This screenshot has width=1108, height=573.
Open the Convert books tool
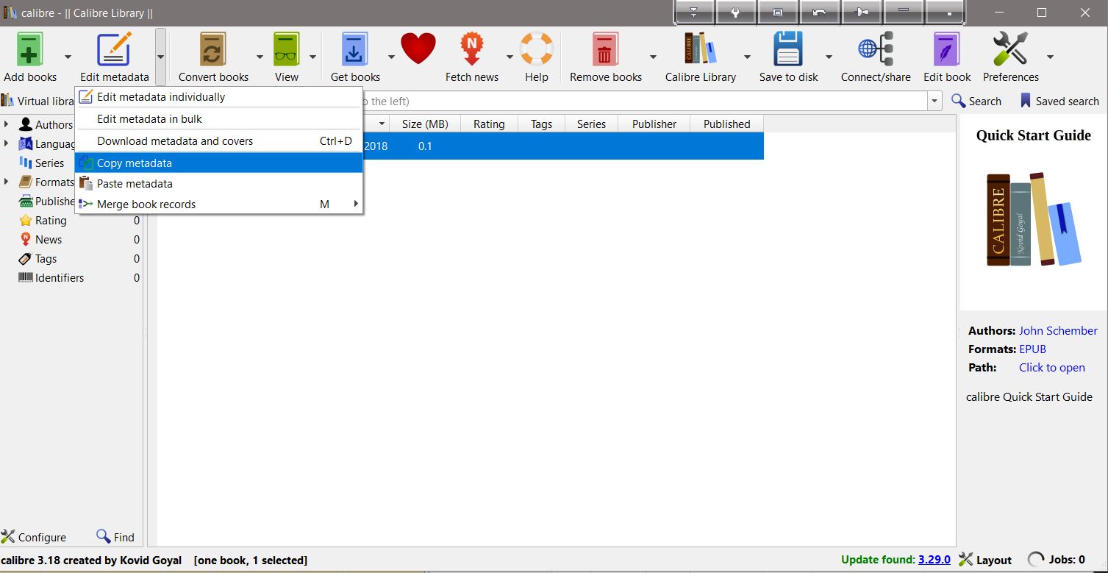pos(213,49)
